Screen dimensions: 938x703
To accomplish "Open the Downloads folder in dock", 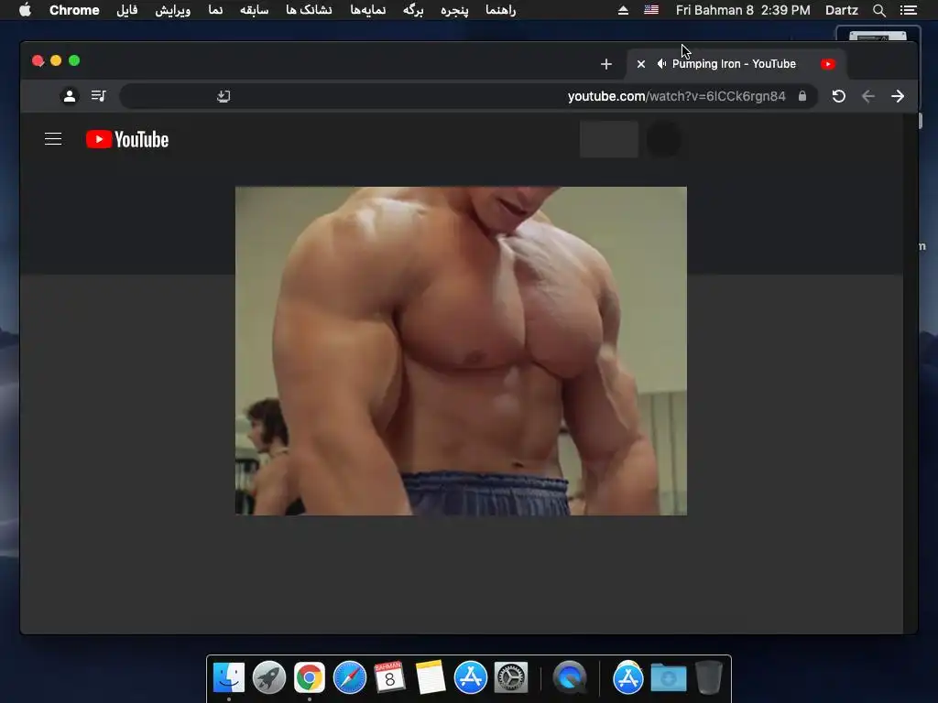I will [x=668, y=677].
